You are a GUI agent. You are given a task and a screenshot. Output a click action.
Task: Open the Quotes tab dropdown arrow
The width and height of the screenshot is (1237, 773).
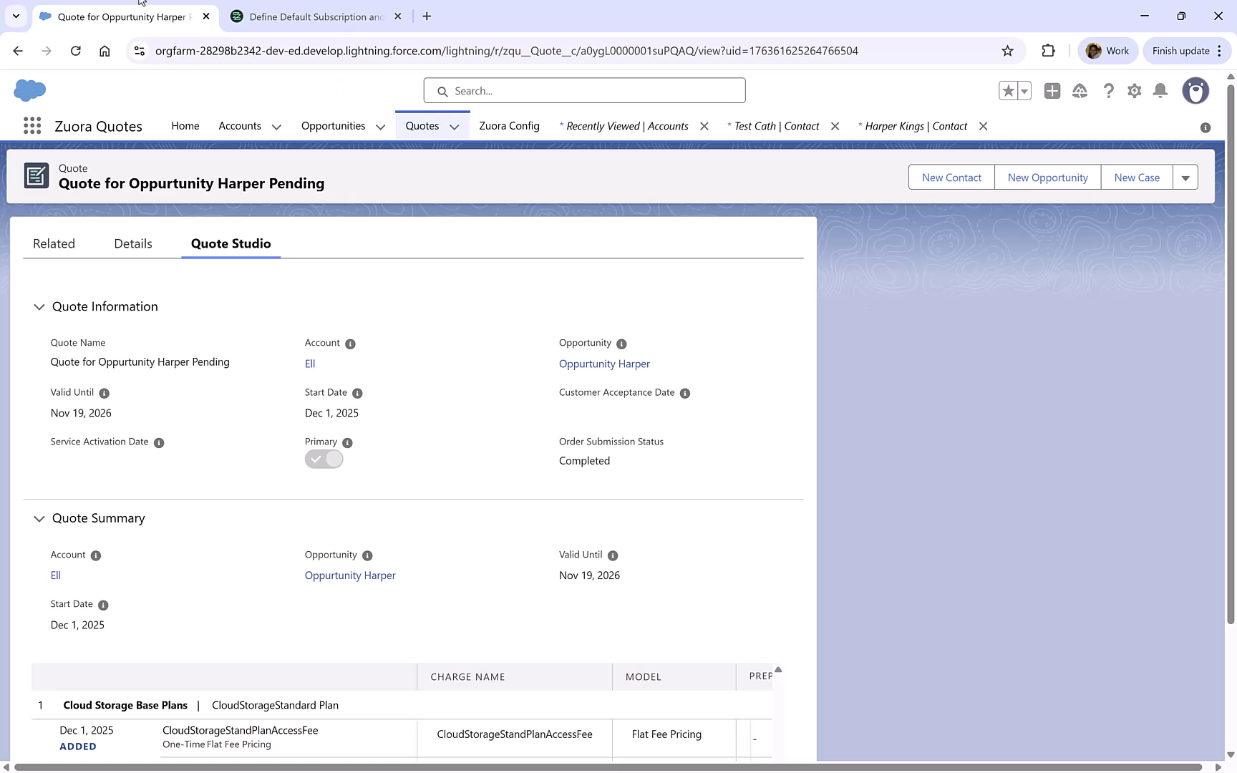coord(455,126)
